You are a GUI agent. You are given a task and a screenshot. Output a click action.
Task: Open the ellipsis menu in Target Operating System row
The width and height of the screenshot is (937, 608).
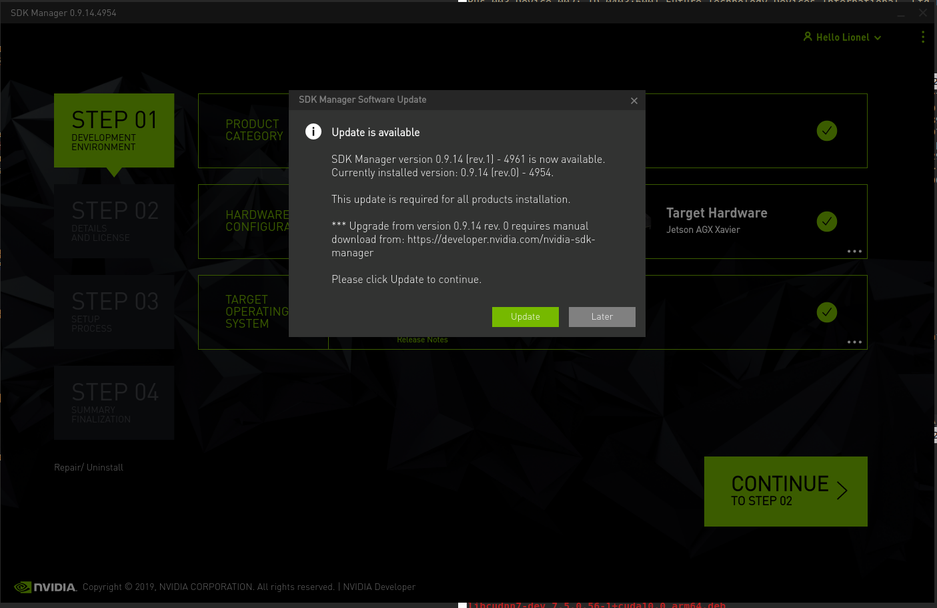click(854, 342)
